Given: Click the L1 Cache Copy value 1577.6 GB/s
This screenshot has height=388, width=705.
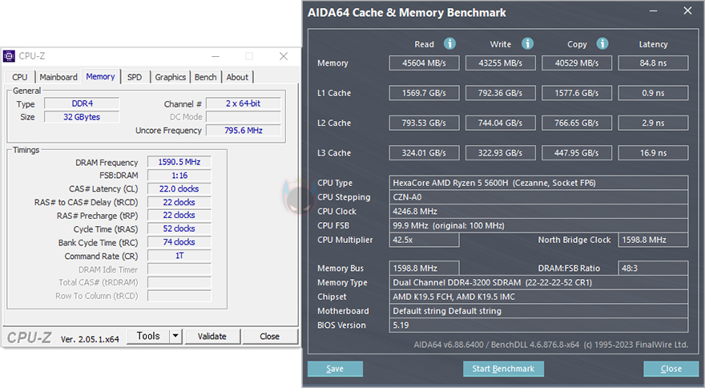Looking at the screenshot, I should [577, 93].
